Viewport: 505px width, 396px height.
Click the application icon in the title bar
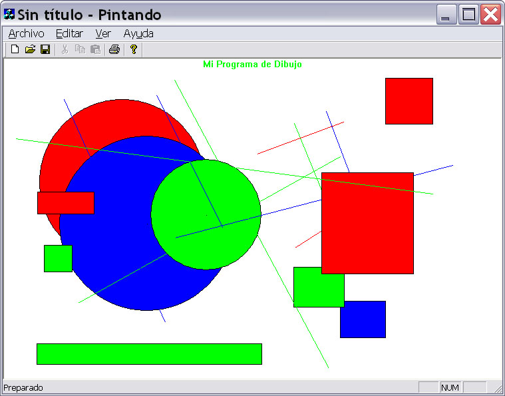(9, 14)
